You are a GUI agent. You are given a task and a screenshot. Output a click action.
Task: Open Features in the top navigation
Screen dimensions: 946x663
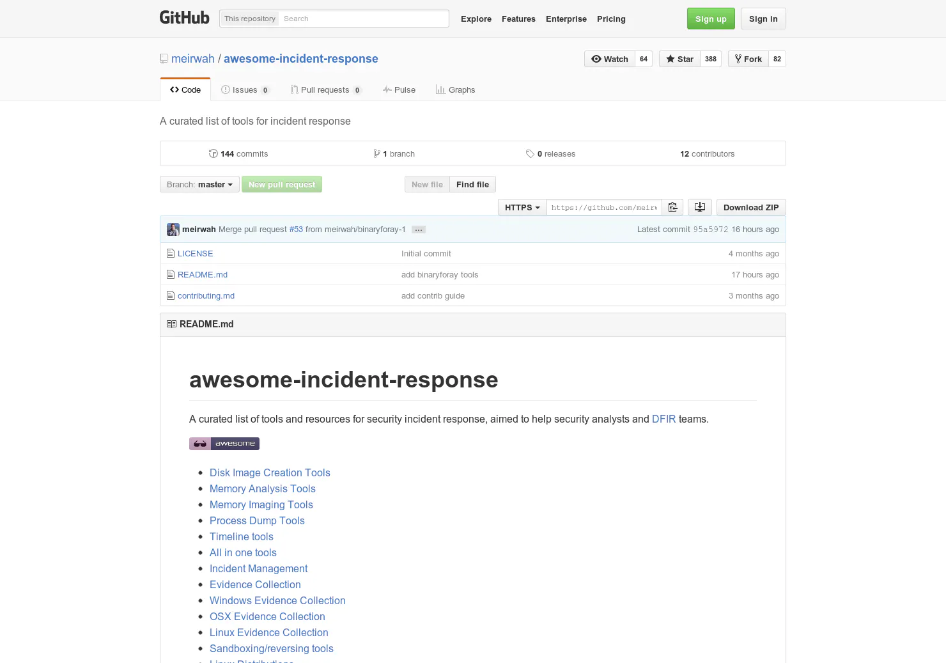coord(518,19)
